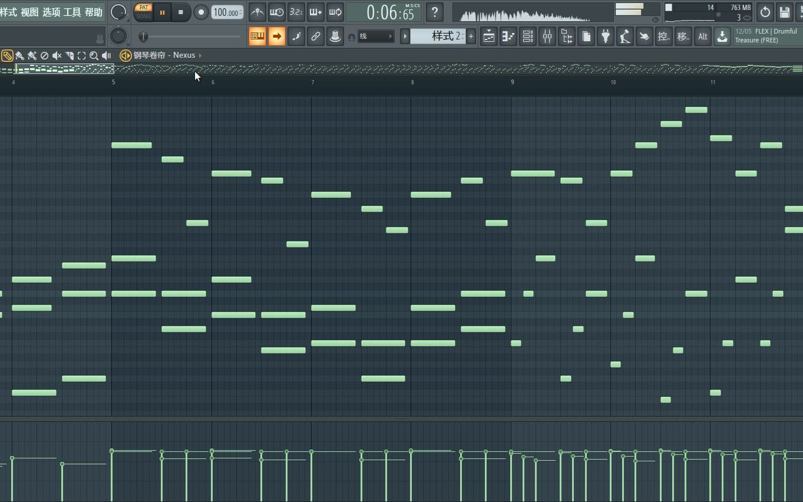Open the 视图 menu
The image size is (803, 502).
(x=29, y=12)
